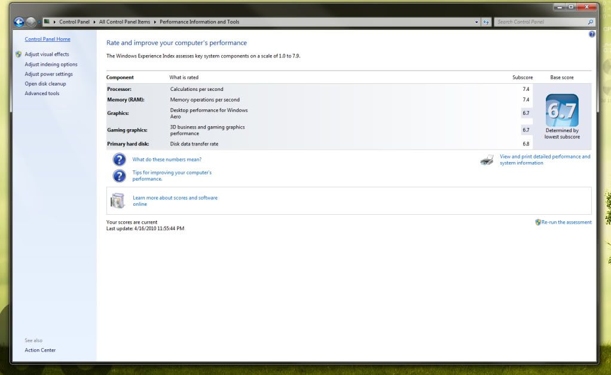Screen dimensions: 611x375
Task: Click the printer icon for detailed performance info
Action: [487, 160]
